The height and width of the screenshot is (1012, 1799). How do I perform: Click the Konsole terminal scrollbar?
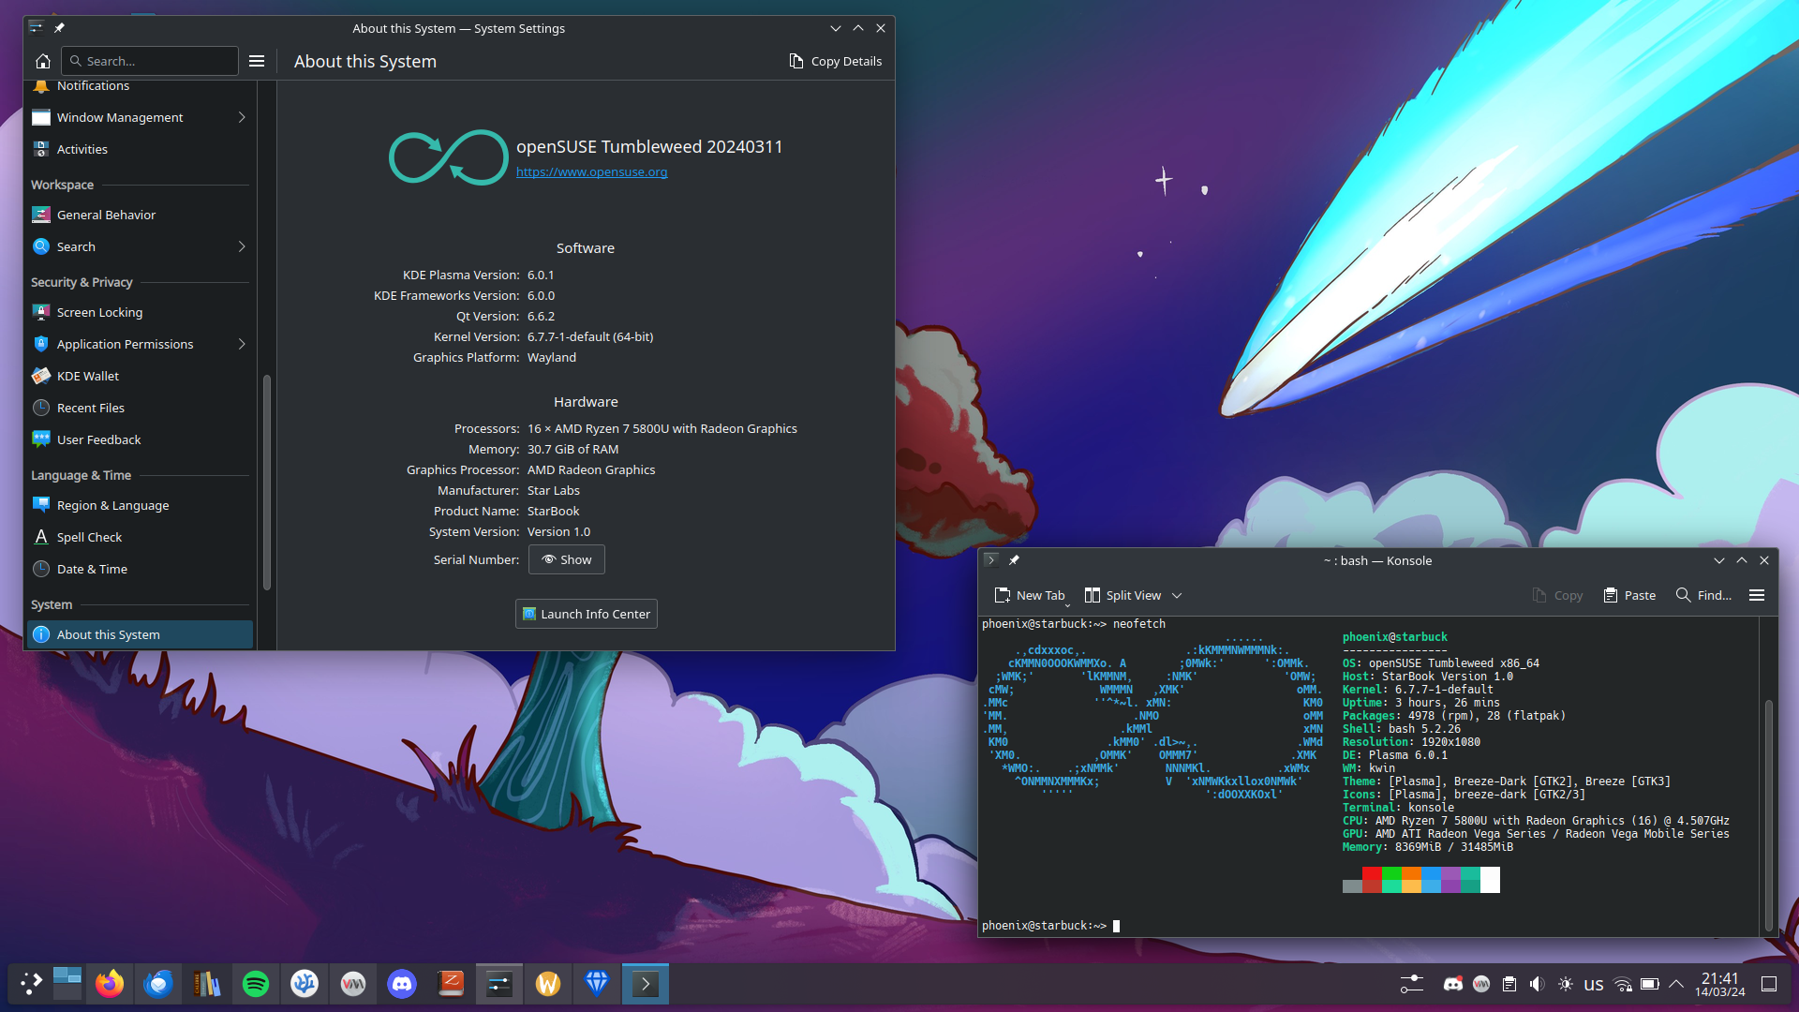coord(1769,815)
